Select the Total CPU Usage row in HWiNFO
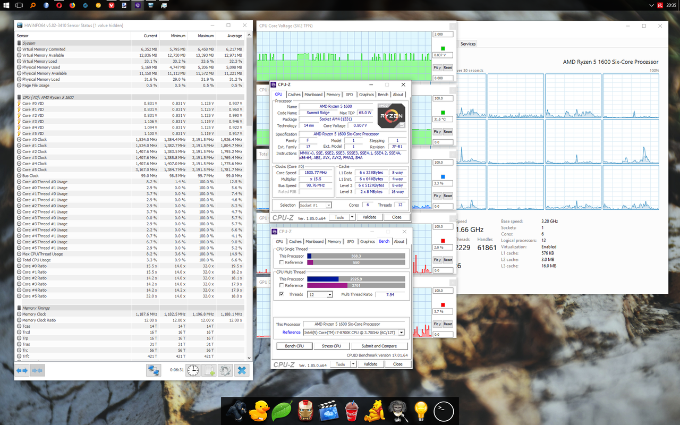 point(131,260)
